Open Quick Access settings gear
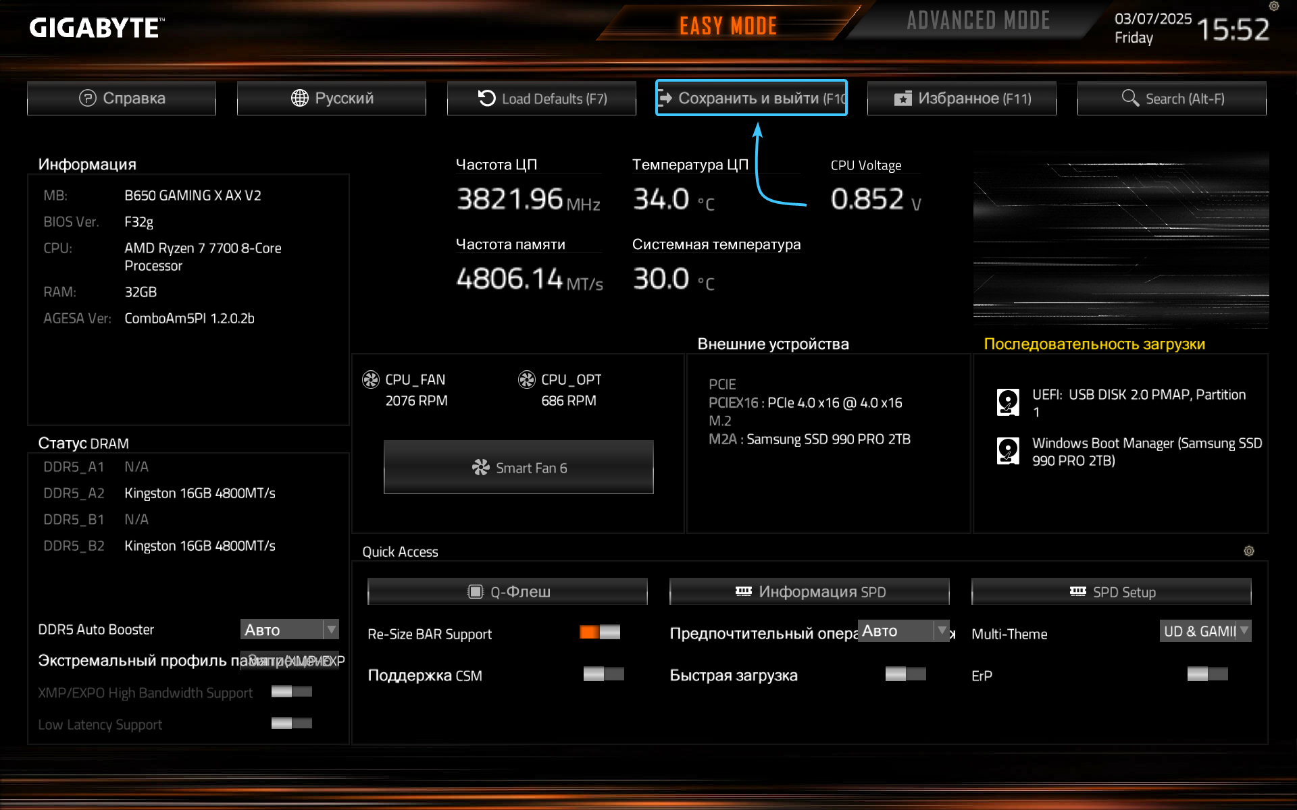Image resolution: width=1297 pixels, height=810 pixels. tap(1249, 551)
